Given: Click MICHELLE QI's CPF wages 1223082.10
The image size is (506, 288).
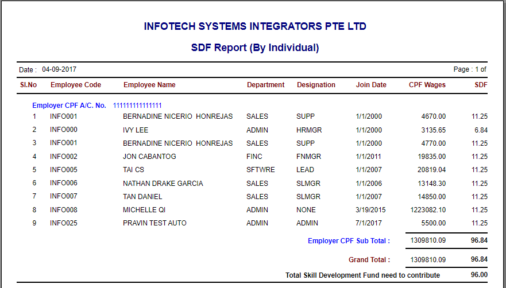Looking at the screenshot, I should point(428,210).
